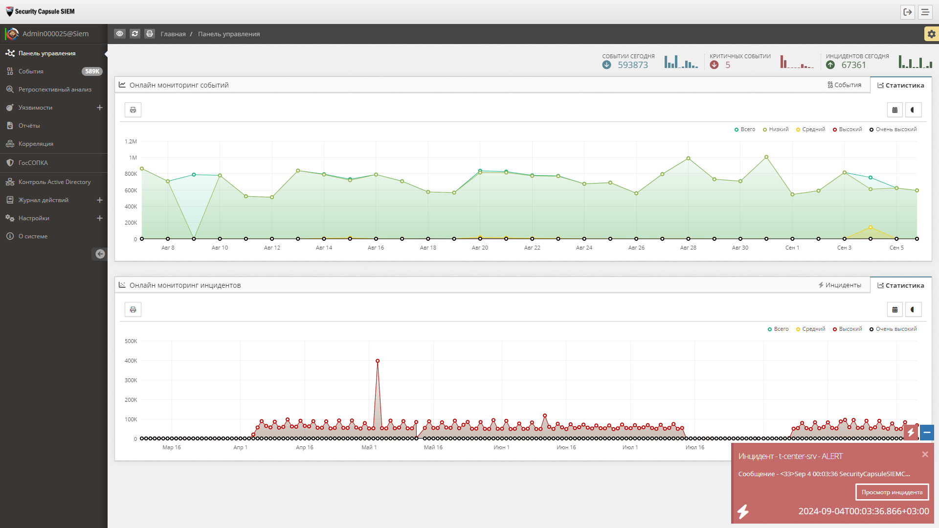Collapse the sidebar with the arrow button
The width and height of the screenshot is (939, 528).
[x=100, y=253]
